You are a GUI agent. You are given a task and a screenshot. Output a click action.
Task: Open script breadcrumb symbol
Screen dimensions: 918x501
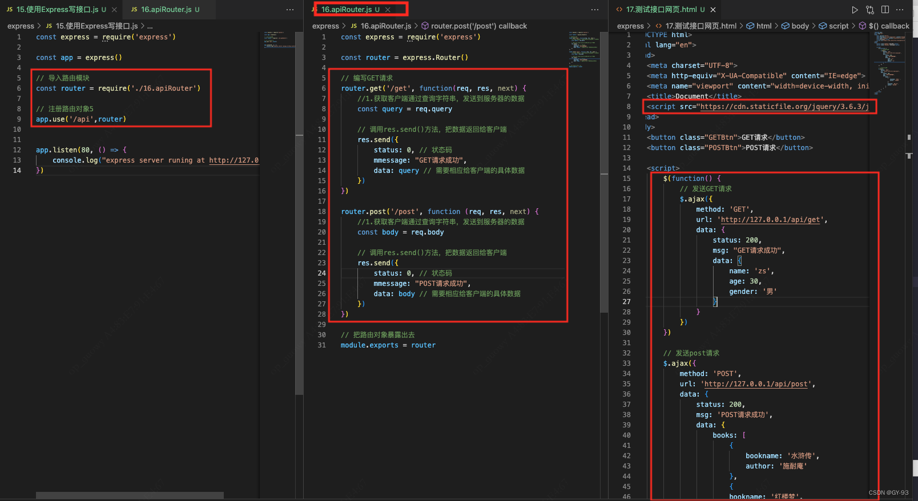[834, 26]
